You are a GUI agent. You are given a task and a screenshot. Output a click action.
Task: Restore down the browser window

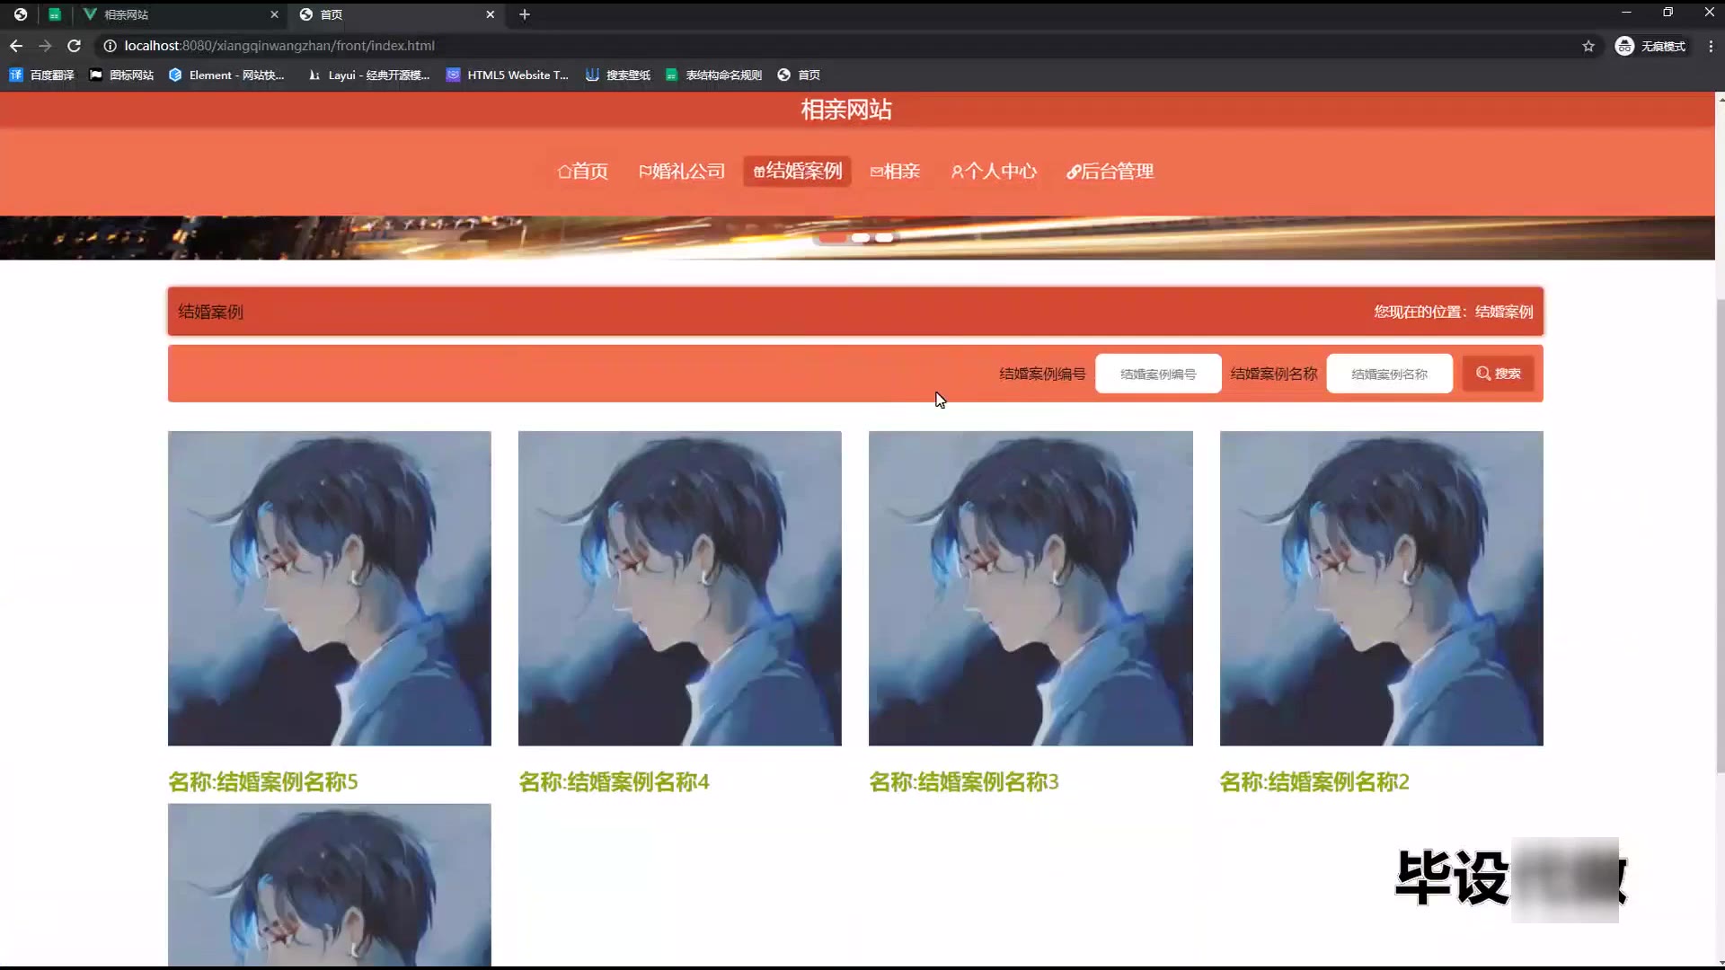pos(1667,13)
